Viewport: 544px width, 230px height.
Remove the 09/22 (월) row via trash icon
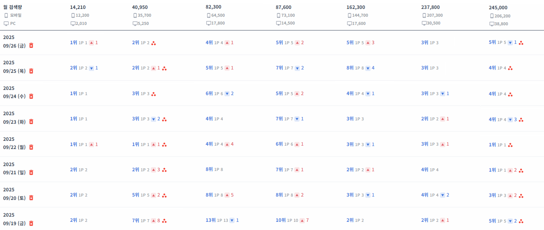pyautogui.click(x=31, y=147)
